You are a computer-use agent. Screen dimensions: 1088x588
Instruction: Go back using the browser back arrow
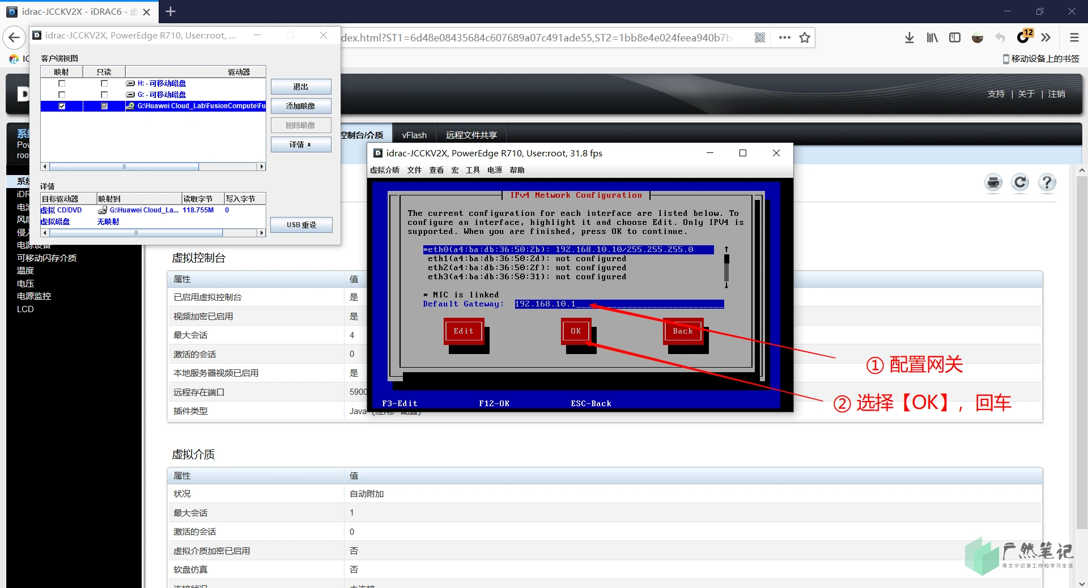14,38
